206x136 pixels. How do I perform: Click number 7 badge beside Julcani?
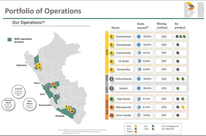(111, 88)
